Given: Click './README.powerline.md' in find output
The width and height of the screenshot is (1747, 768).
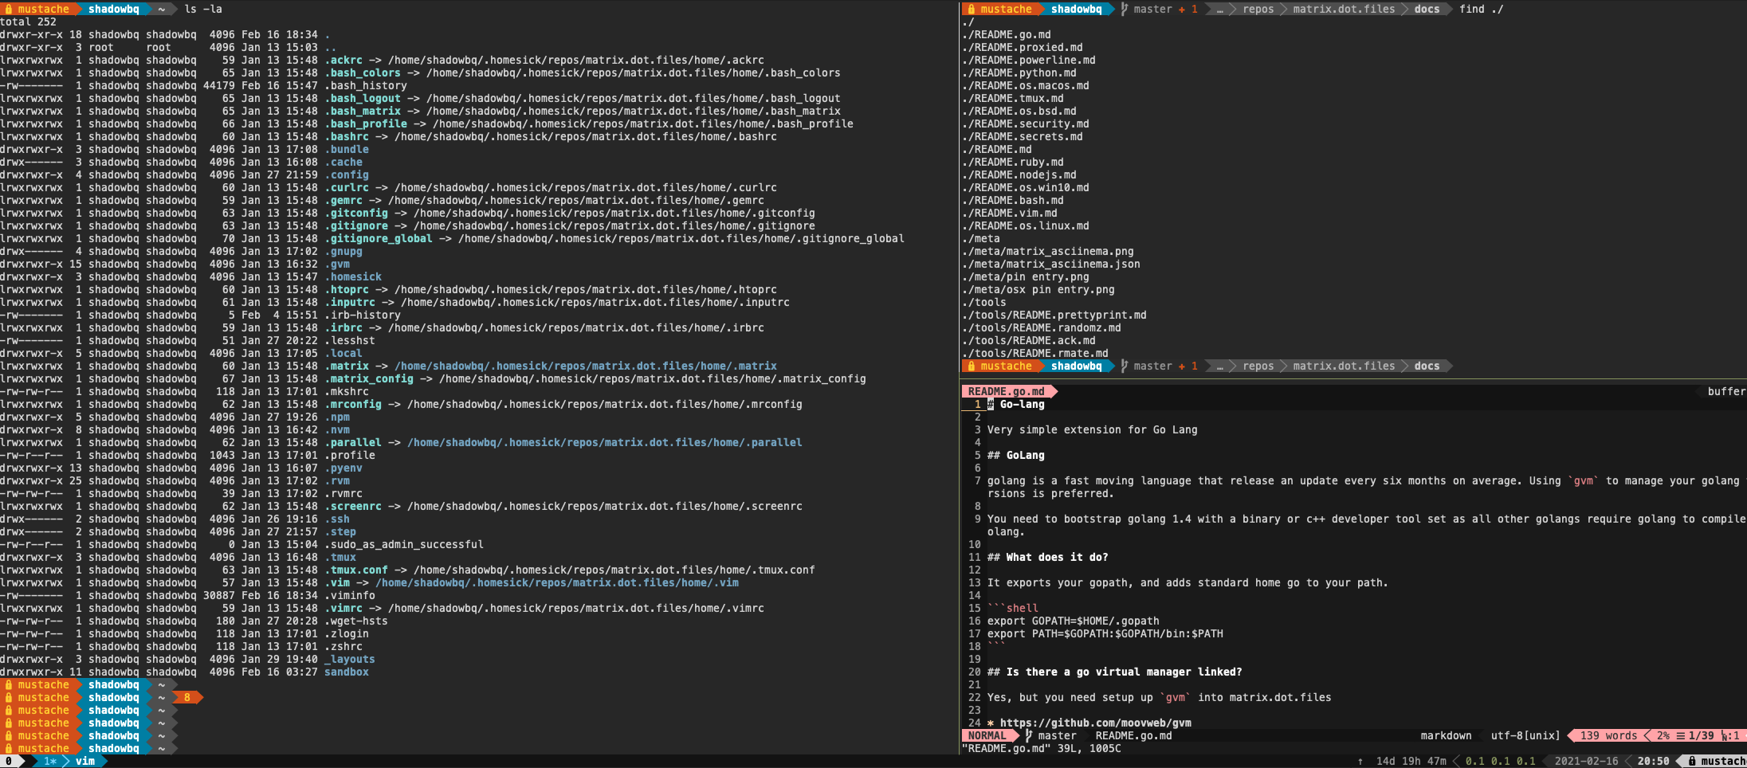Looking at the screenshot, I should point(1029,61).
